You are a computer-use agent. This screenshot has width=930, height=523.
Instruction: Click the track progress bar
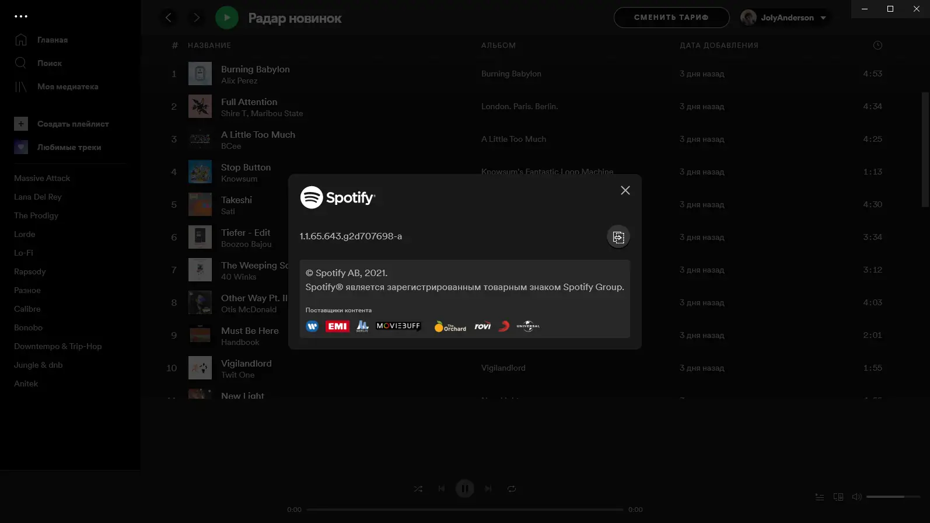[465, 510]
